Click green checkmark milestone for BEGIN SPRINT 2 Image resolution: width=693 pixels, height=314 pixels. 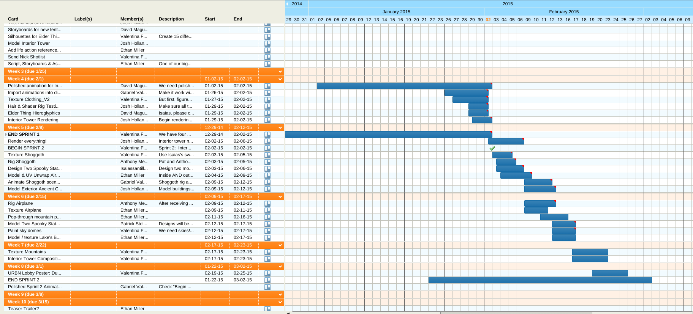point(492,148)
